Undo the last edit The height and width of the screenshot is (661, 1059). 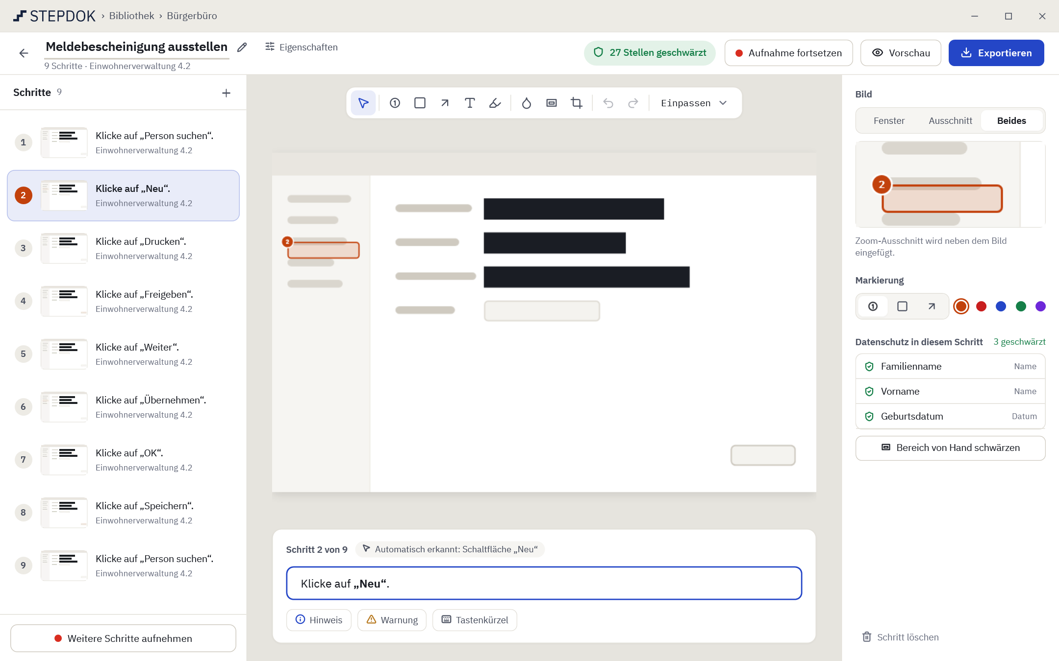pyautogui.click(x=608, y=103)
